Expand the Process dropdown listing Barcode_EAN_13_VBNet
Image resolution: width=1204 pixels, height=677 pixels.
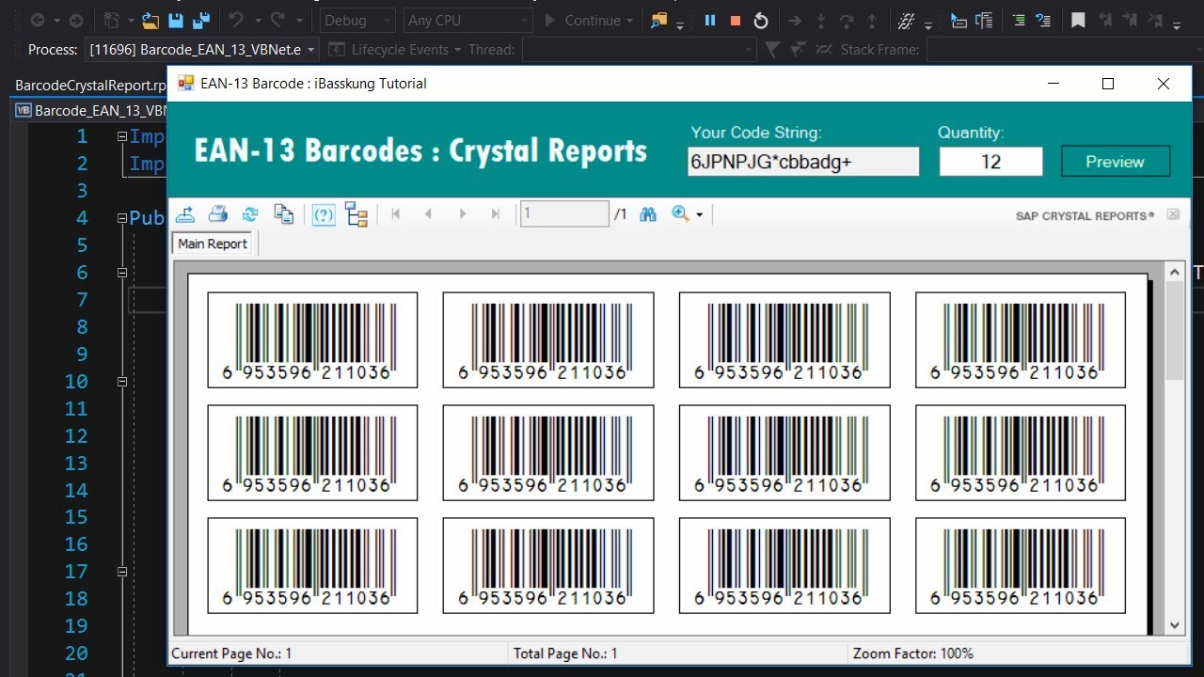(x=311, y=50)
